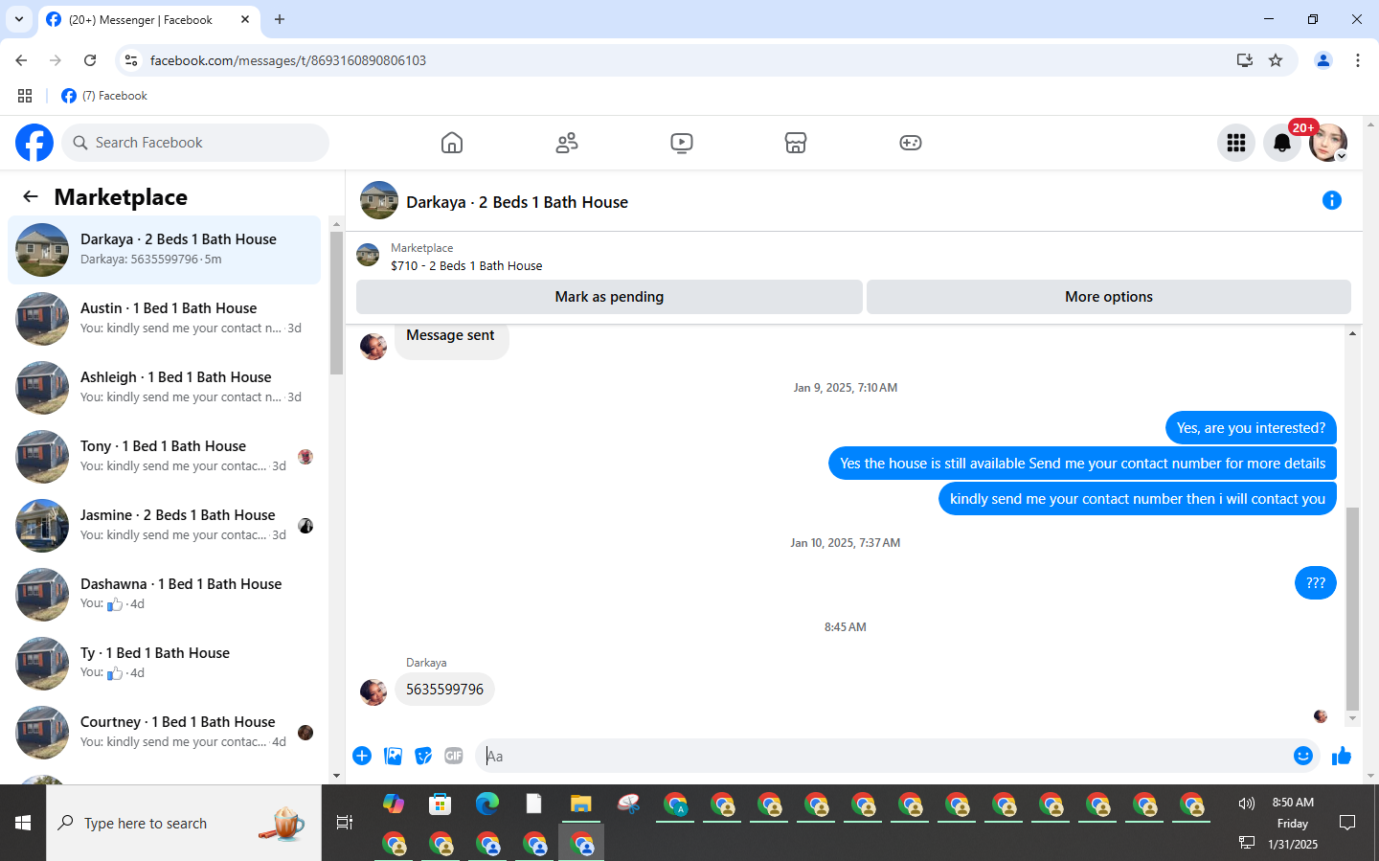Click the message bubble "5635599796"
1379x861 pixels.
tap(444, 690)
